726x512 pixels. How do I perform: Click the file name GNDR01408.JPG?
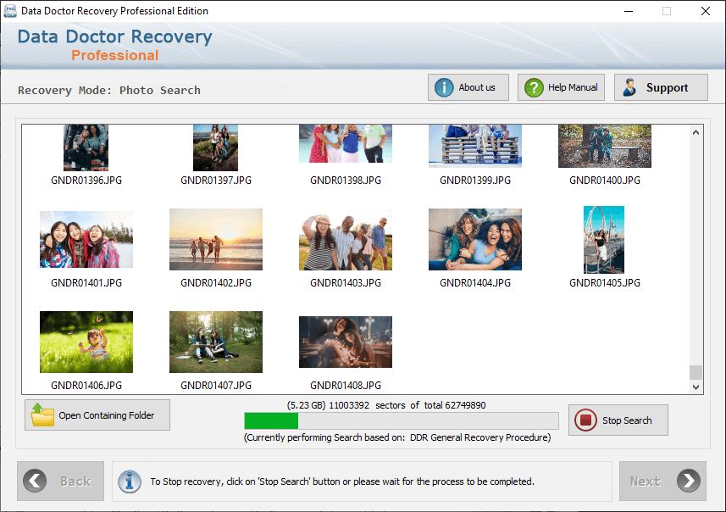pyautogui.click(x=346, y=385)
